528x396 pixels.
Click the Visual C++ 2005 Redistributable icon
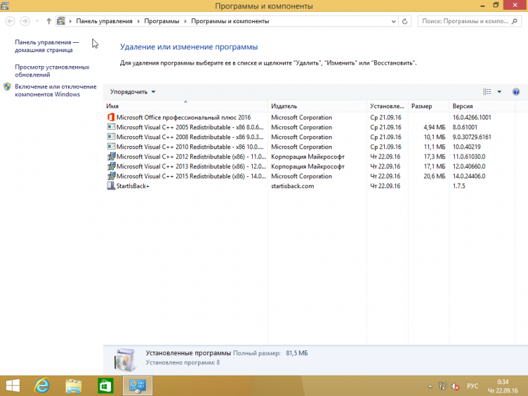tap(111, 127)
